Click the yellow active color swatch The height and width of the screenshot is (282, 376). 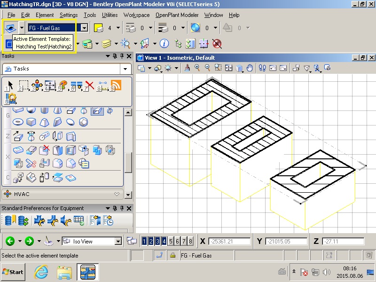point(99,28)
